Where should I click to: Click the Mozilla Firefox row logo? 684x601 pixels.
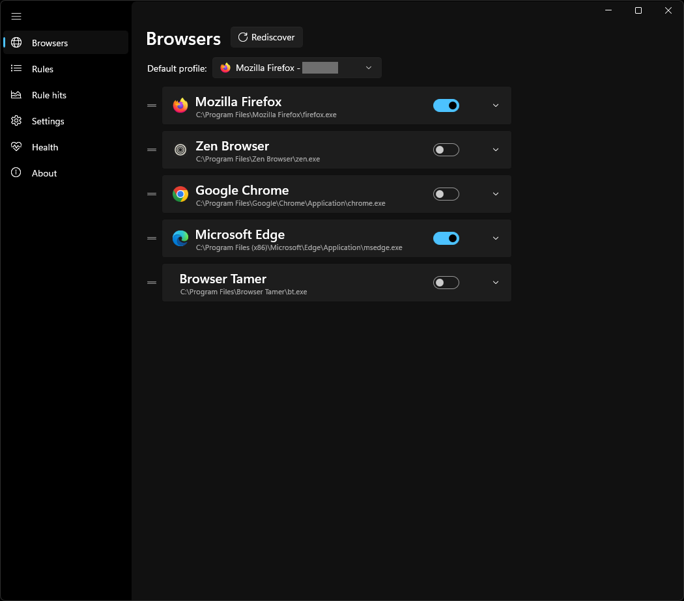pyautogui.click(x=180, y=105)
